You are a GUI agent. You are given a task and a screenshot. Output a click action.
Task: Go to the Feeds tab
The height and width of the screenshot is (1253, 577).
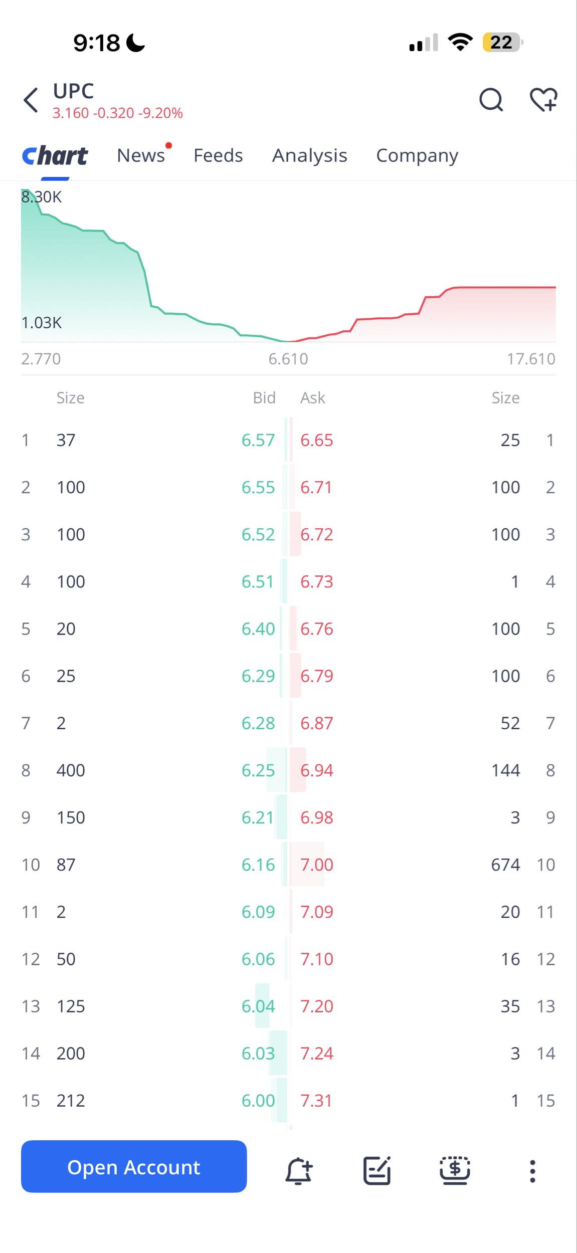pyautogui.click(x=218, y=156)
